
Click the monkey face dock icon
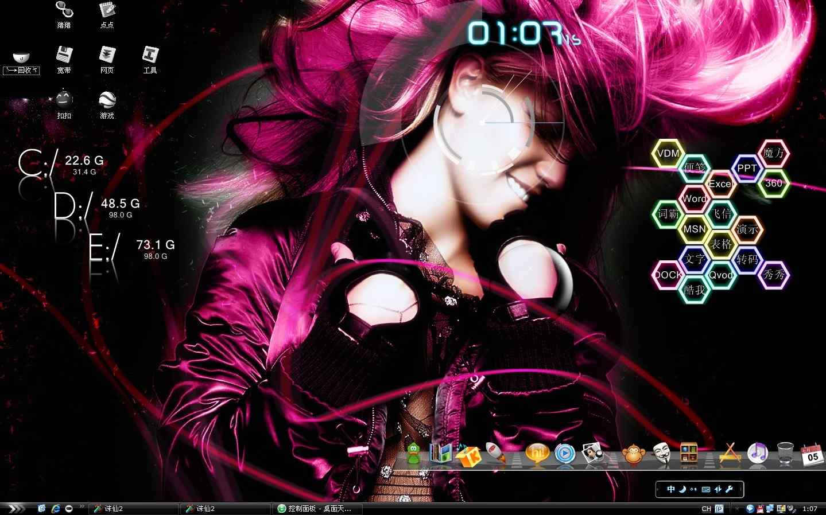click(x=634, y=454)
